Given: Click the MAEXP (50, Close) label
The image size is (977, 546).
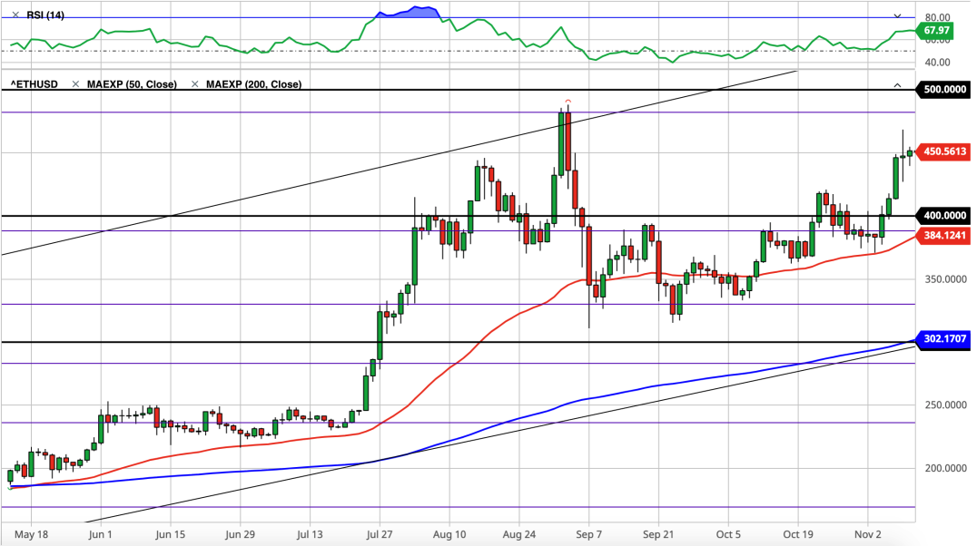Looking at the screenshot, I should [x=132, y=84].
